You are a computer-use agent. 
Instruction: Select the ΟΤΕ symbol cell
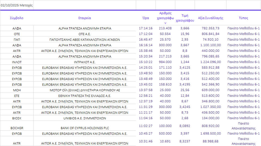tap(17, 34)
